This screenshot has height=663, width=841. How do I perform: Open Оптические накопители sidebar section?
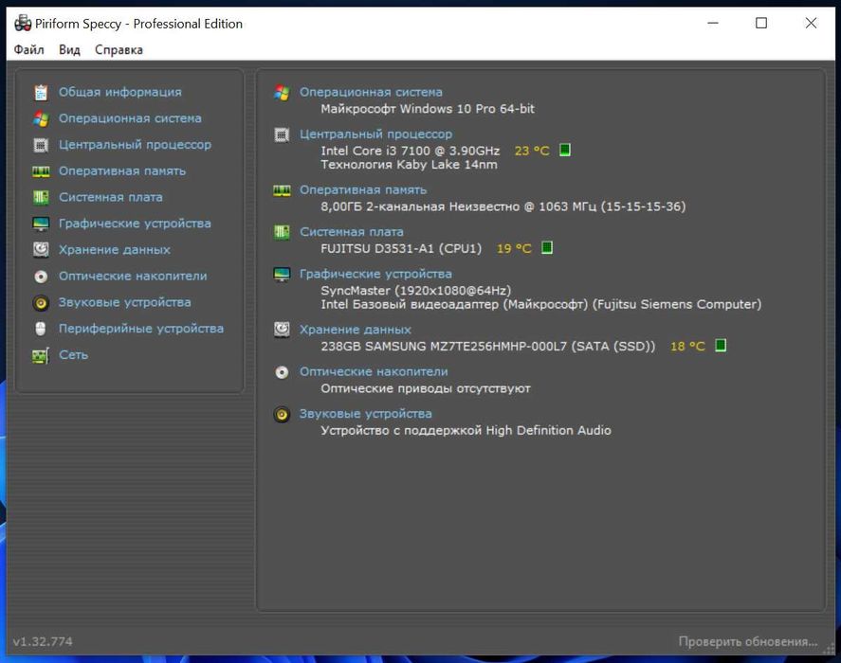tap(133, 276)
